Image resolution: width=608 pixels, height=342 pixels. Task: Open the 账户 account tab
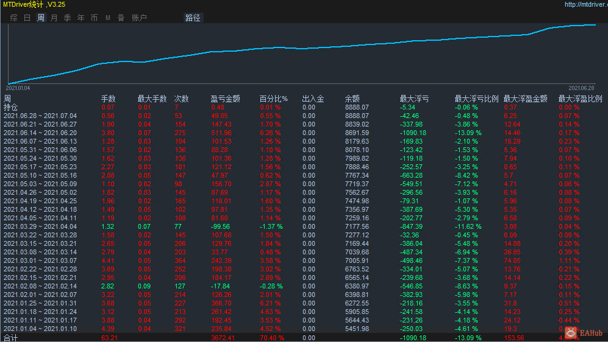(x=139, y=18)
